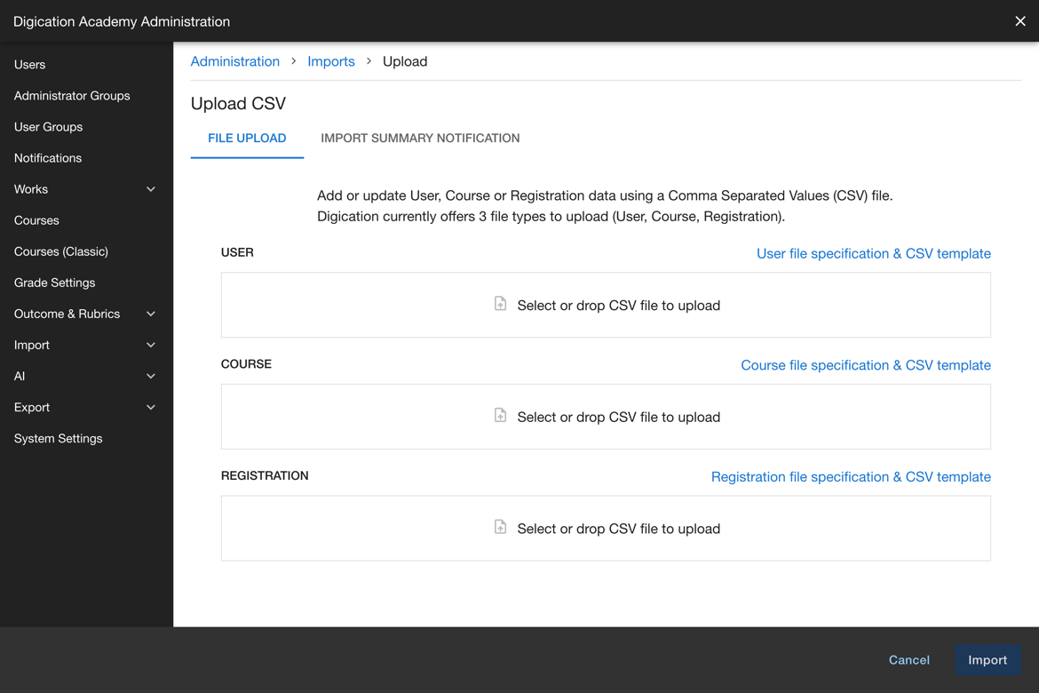
Task: Open the Works sidebar item
Action: tap(31, 189)
